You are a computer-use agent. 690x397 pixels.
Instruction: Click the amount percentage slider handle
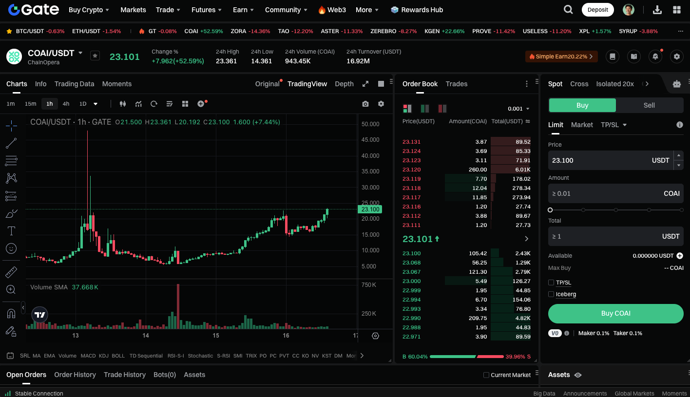pyautogui.click(x=550, y=210)
